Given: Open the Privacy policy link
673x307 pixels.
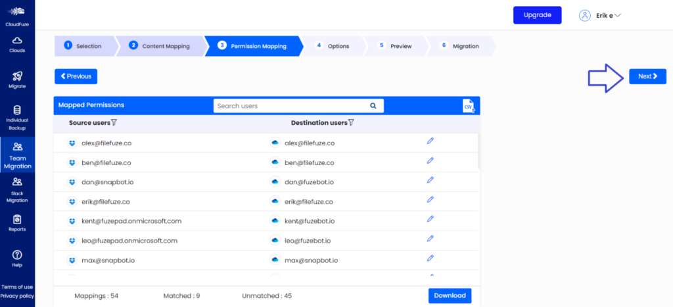Looking at the screenshot, I should point(17,296).
